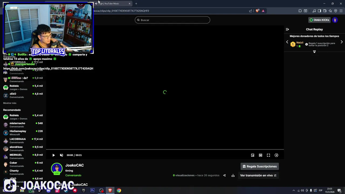
Task: Click the address bar URL
Action: coord(121,11)
